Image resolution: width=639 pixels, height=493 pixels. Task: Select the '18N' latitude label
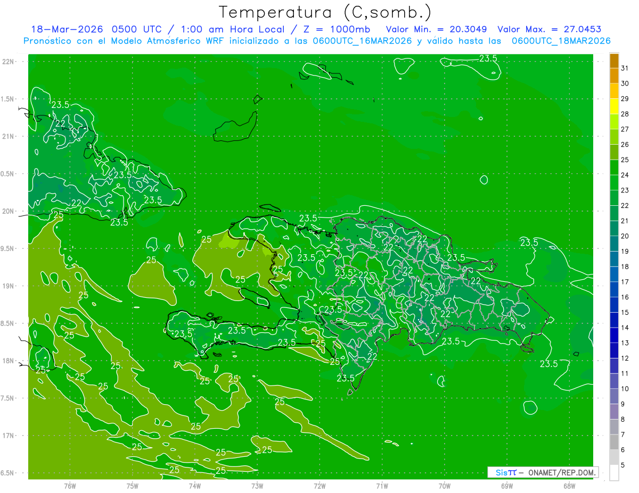tap(9, 361)
